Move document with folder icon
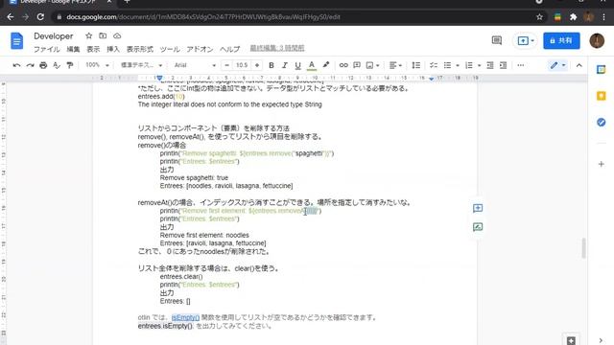This screenshot has height=345, width=614. [103, 36]
